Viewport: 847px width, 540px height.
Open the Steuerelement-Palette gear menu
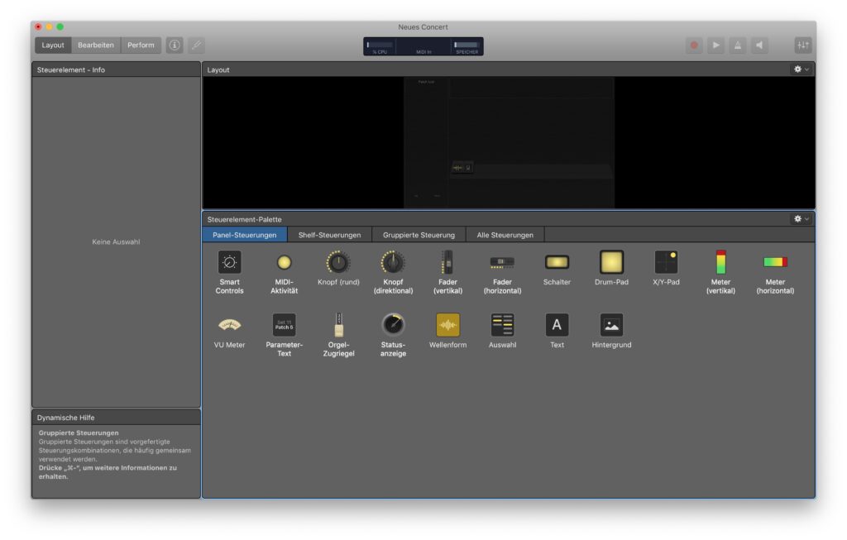(x=801, y=218)
